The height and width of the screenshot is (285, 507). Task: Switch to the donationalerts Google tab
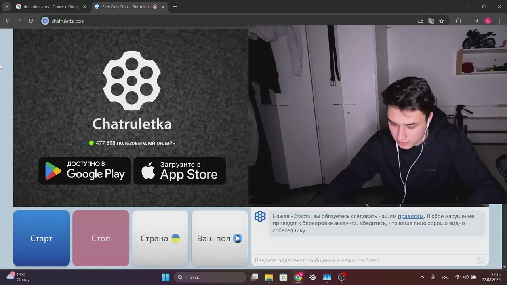[51, 7]
